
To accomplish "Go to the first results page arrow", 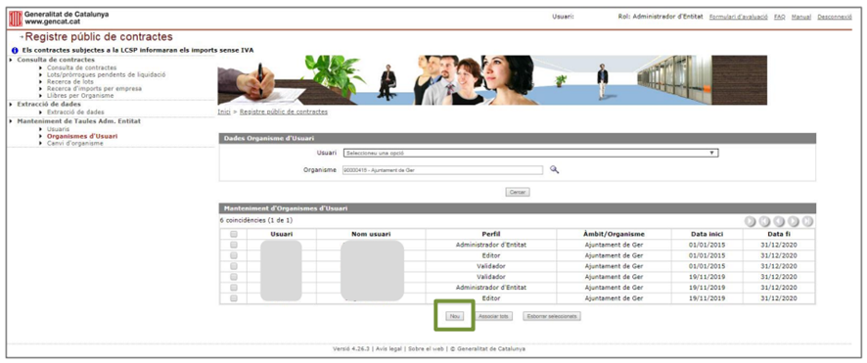I will (764, 221).
